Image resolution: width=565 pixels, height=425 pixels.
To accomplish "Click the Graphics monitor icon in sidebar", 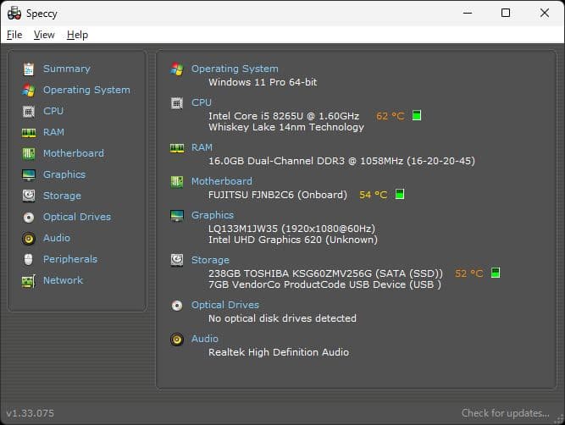I will point(29,174).
